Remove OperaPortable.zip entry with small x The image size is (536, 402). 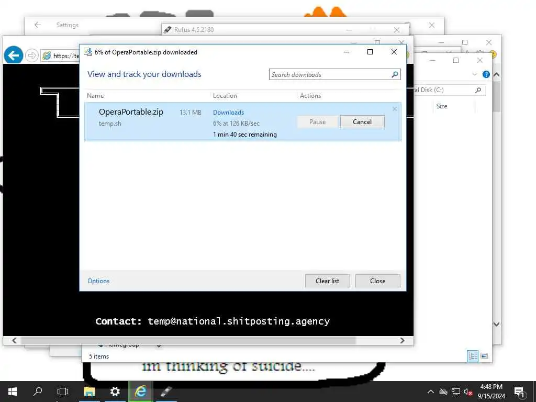[395, 109]
